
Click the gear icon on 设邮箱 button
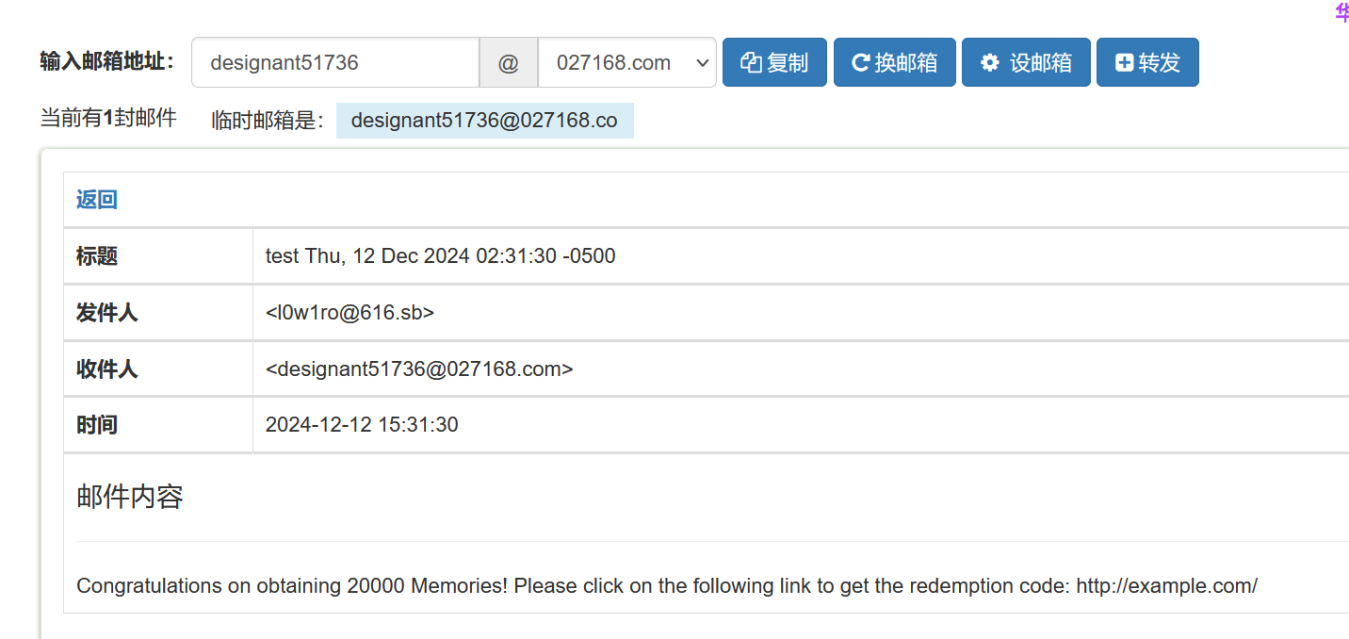(989, 63)
